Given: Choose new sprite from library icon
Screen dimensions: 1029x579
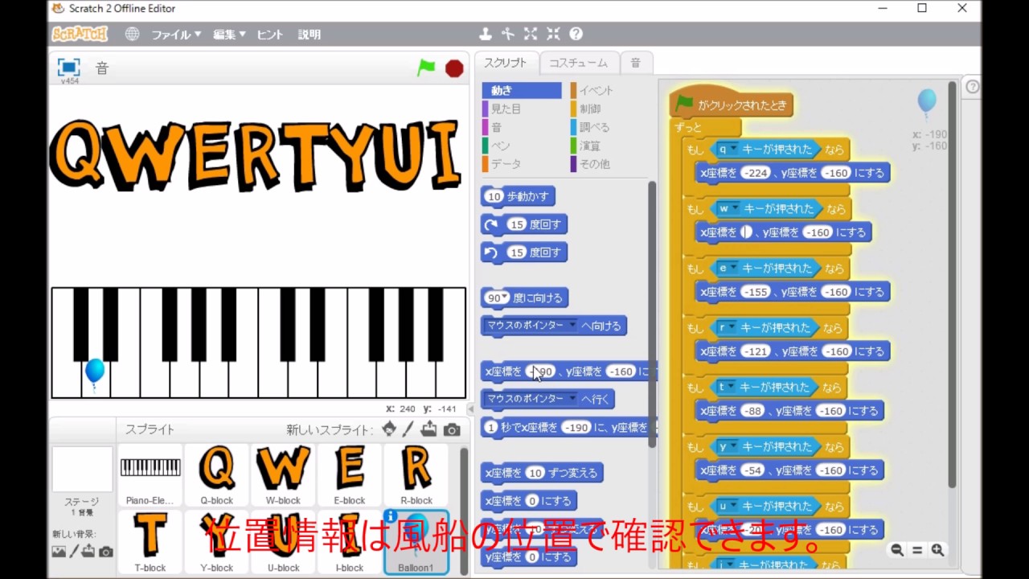Looking at the screenshot, I should click(x=389, y=429).
